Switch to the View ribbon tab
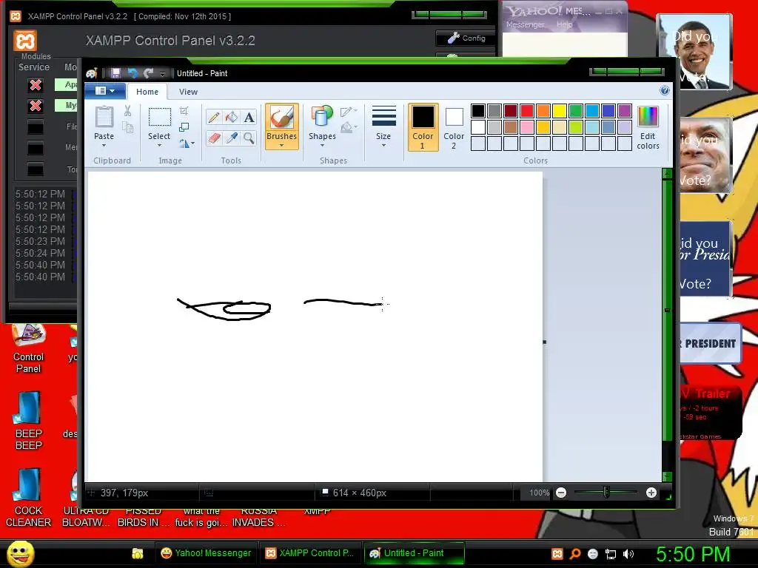The height and width of the screenshot is (568, 758). coord(188,92)
